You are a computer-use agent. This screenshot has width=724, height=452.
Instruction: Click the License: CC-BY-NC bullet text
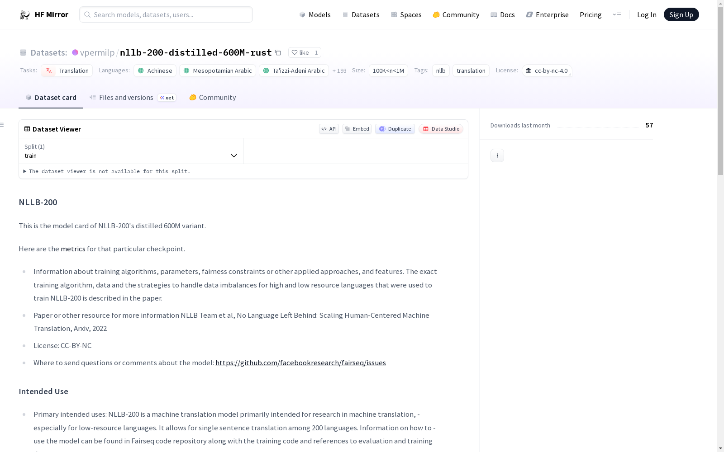[x=62, y=346]
